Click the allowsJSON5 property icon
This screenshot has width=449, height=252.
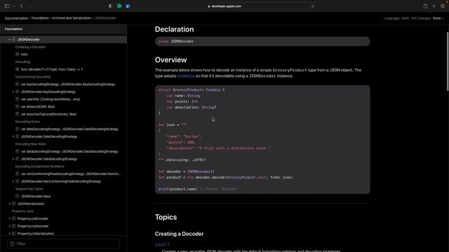[17, 106]
